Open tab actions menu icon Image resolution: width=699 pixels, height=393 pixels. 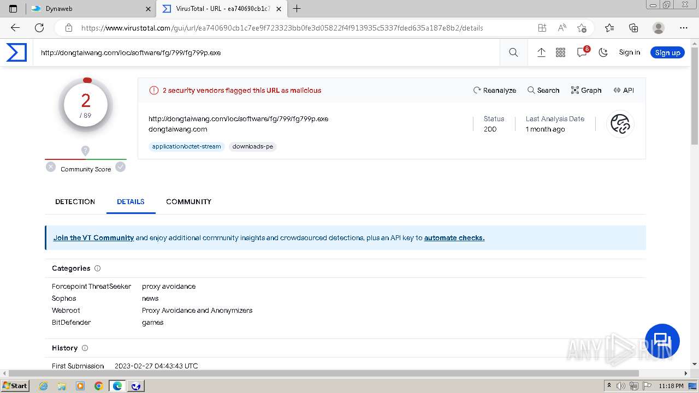13,9
